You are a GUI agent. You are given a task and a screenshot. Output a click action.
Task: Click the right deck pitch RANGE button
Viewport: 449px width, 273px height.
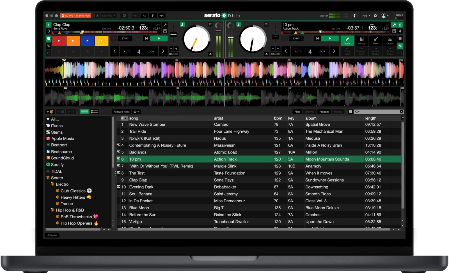point(275,54)
